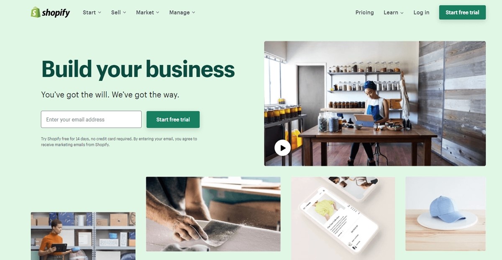Image resolution: width=502 pixels, height=260 pixels.
Task: Open the Log in link
Action: pos(421,13)
